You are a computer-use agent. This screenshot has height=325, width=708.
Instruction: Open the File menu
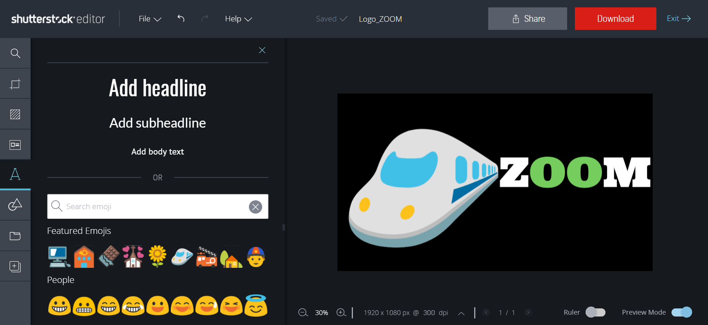[150, 19]
